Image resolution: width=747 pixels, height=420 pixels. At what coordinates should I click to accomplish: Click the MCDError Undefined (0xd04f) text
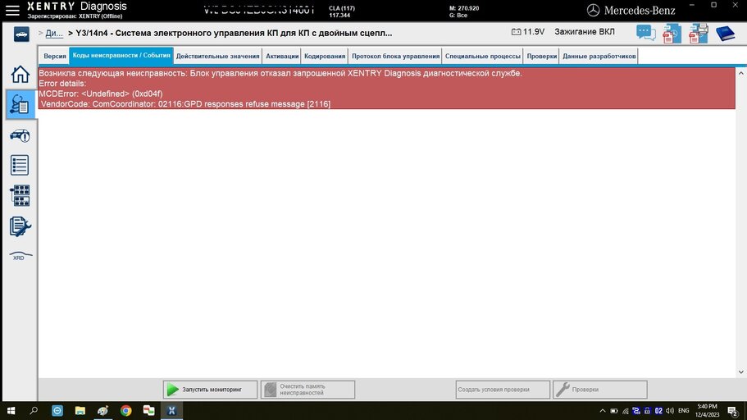point(101,94)
